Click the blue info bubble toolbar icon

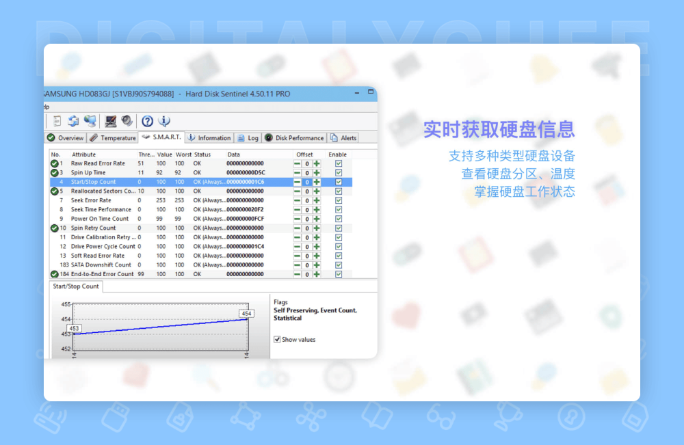tap(164, 121)
